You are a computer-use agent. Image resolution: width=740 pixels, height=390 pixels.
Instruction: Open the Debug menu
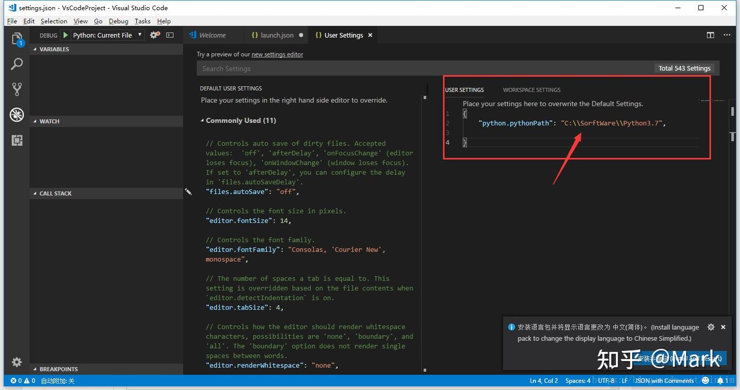pyautogui.click(x=118, y=21)
